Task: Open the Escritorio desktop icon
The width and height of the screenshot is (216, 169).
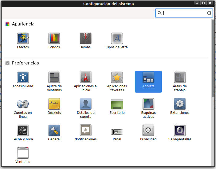Action: (117, 104)
